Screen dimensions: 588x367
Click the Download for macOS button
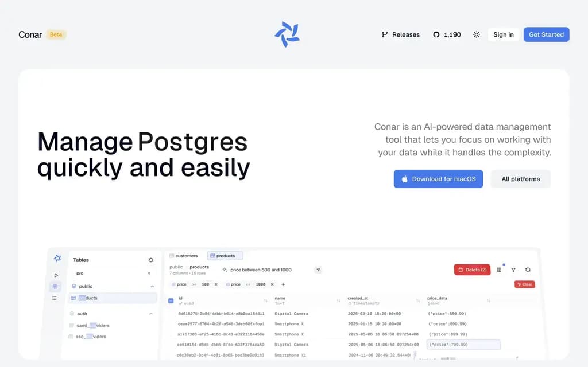click(x=438, y=179)
